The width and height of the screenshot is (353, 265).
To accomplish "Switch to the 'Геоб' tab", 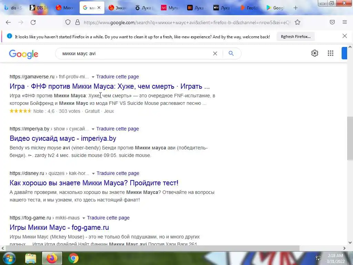I will tap(249, 8).
